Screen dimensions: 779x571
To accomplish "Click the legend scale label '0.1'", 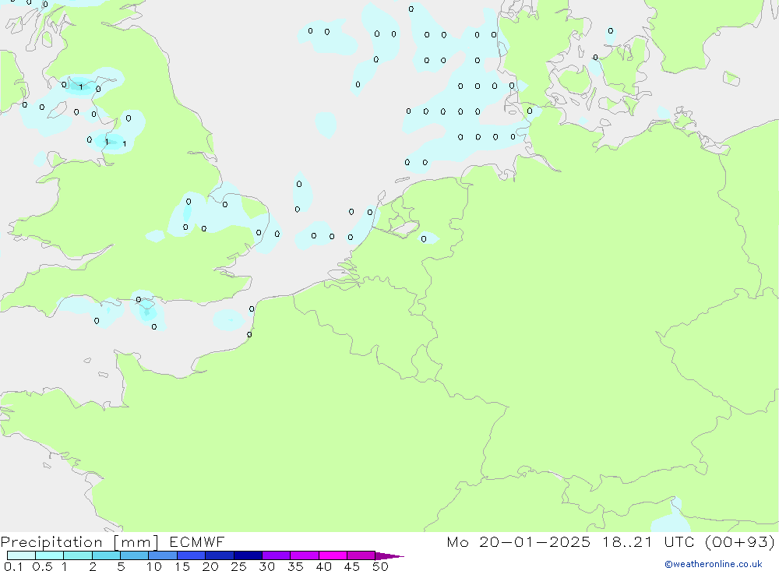I will point(13,566).
